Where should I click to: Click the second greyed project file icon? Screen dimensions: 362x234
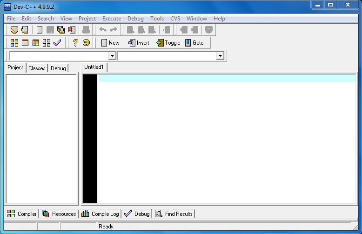[194, 30]
